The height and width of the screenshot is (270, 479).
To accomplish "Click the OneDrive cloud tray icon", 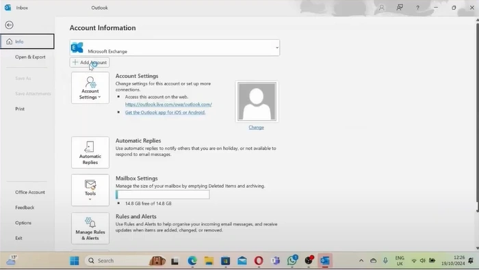I will (x=373, y=261).
